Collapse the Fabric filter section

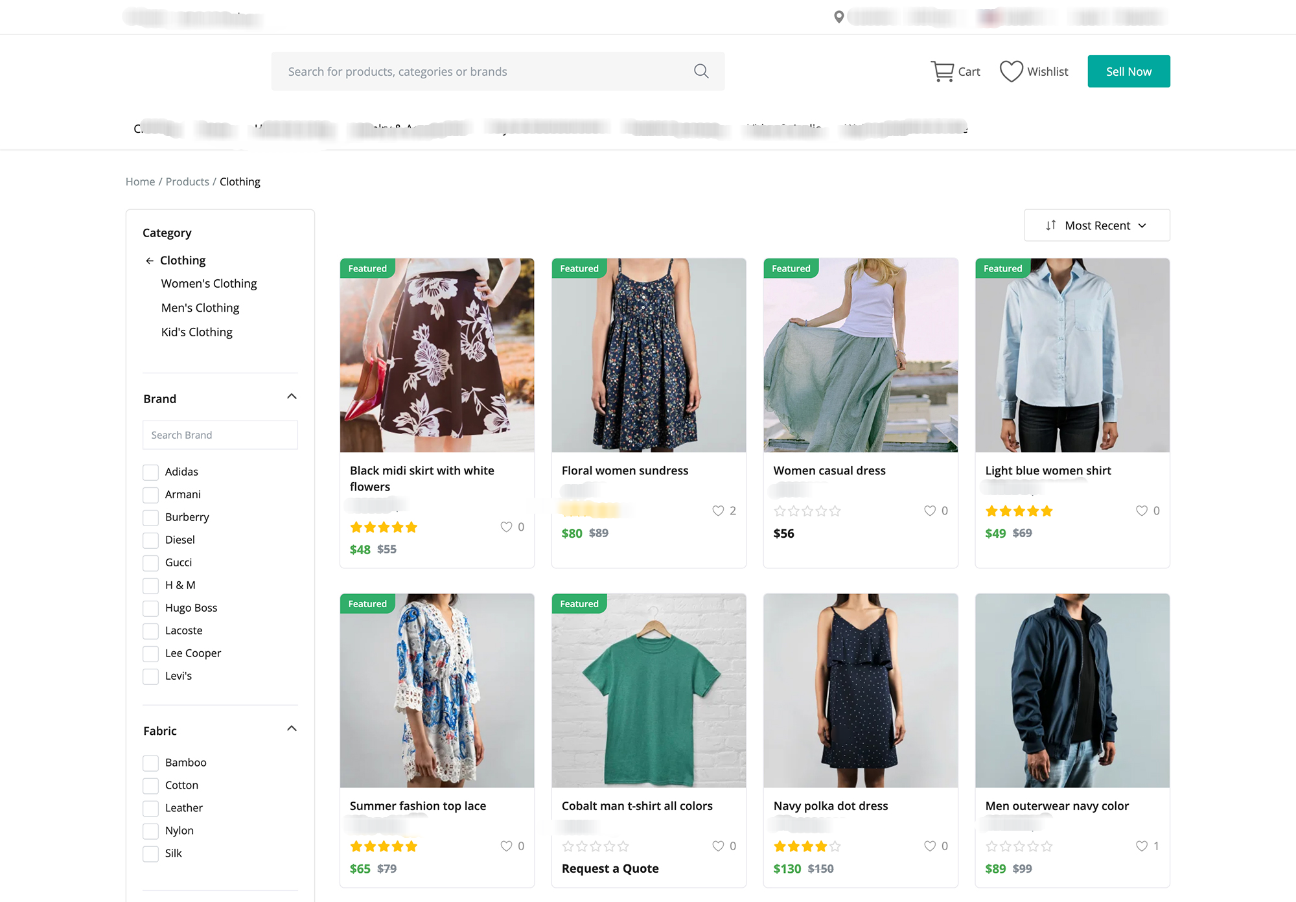[292, 729]
